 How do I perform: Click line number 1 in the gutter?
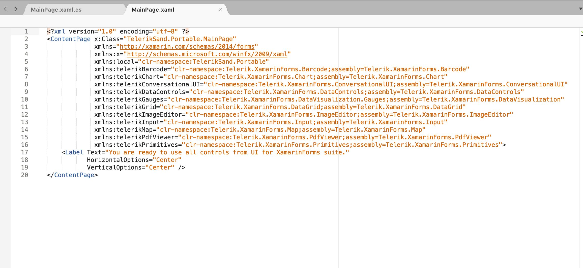pyautogui.click(x=26, y=31)
